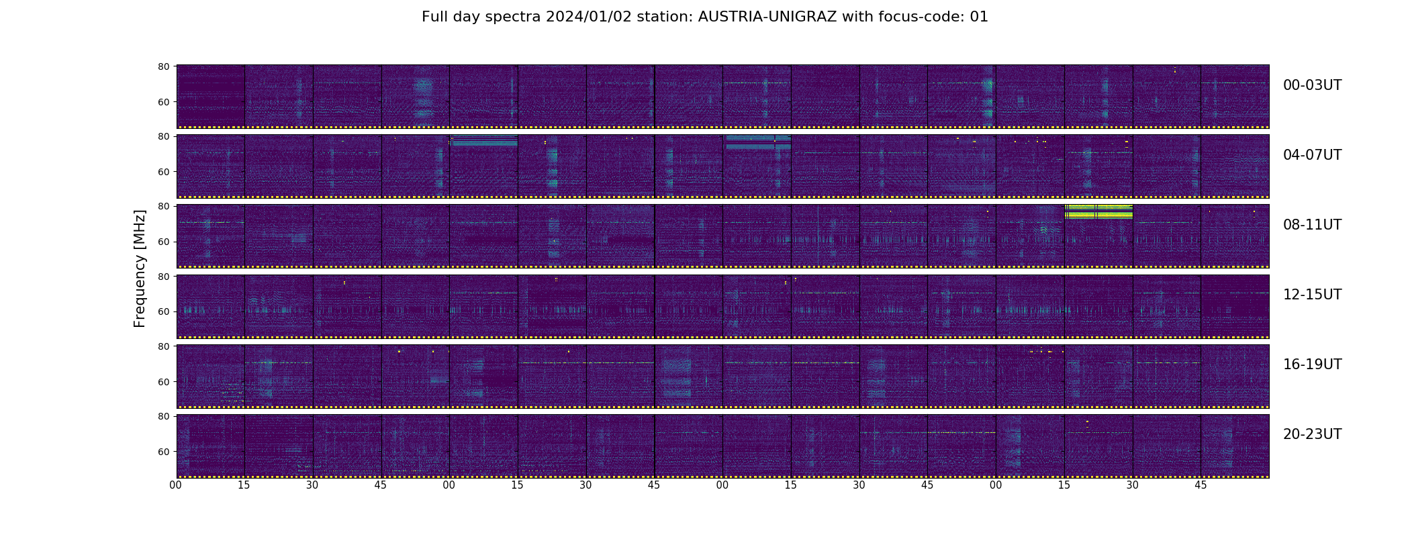Click the 60 tick of the 00-03UT row
1410x537 pixels.
click(163, 102)
